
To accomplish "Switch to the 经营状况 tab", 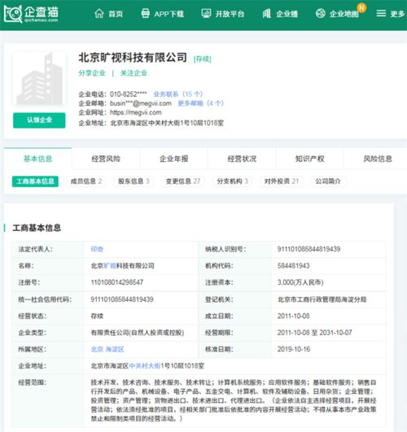I will tap(242, 159).
